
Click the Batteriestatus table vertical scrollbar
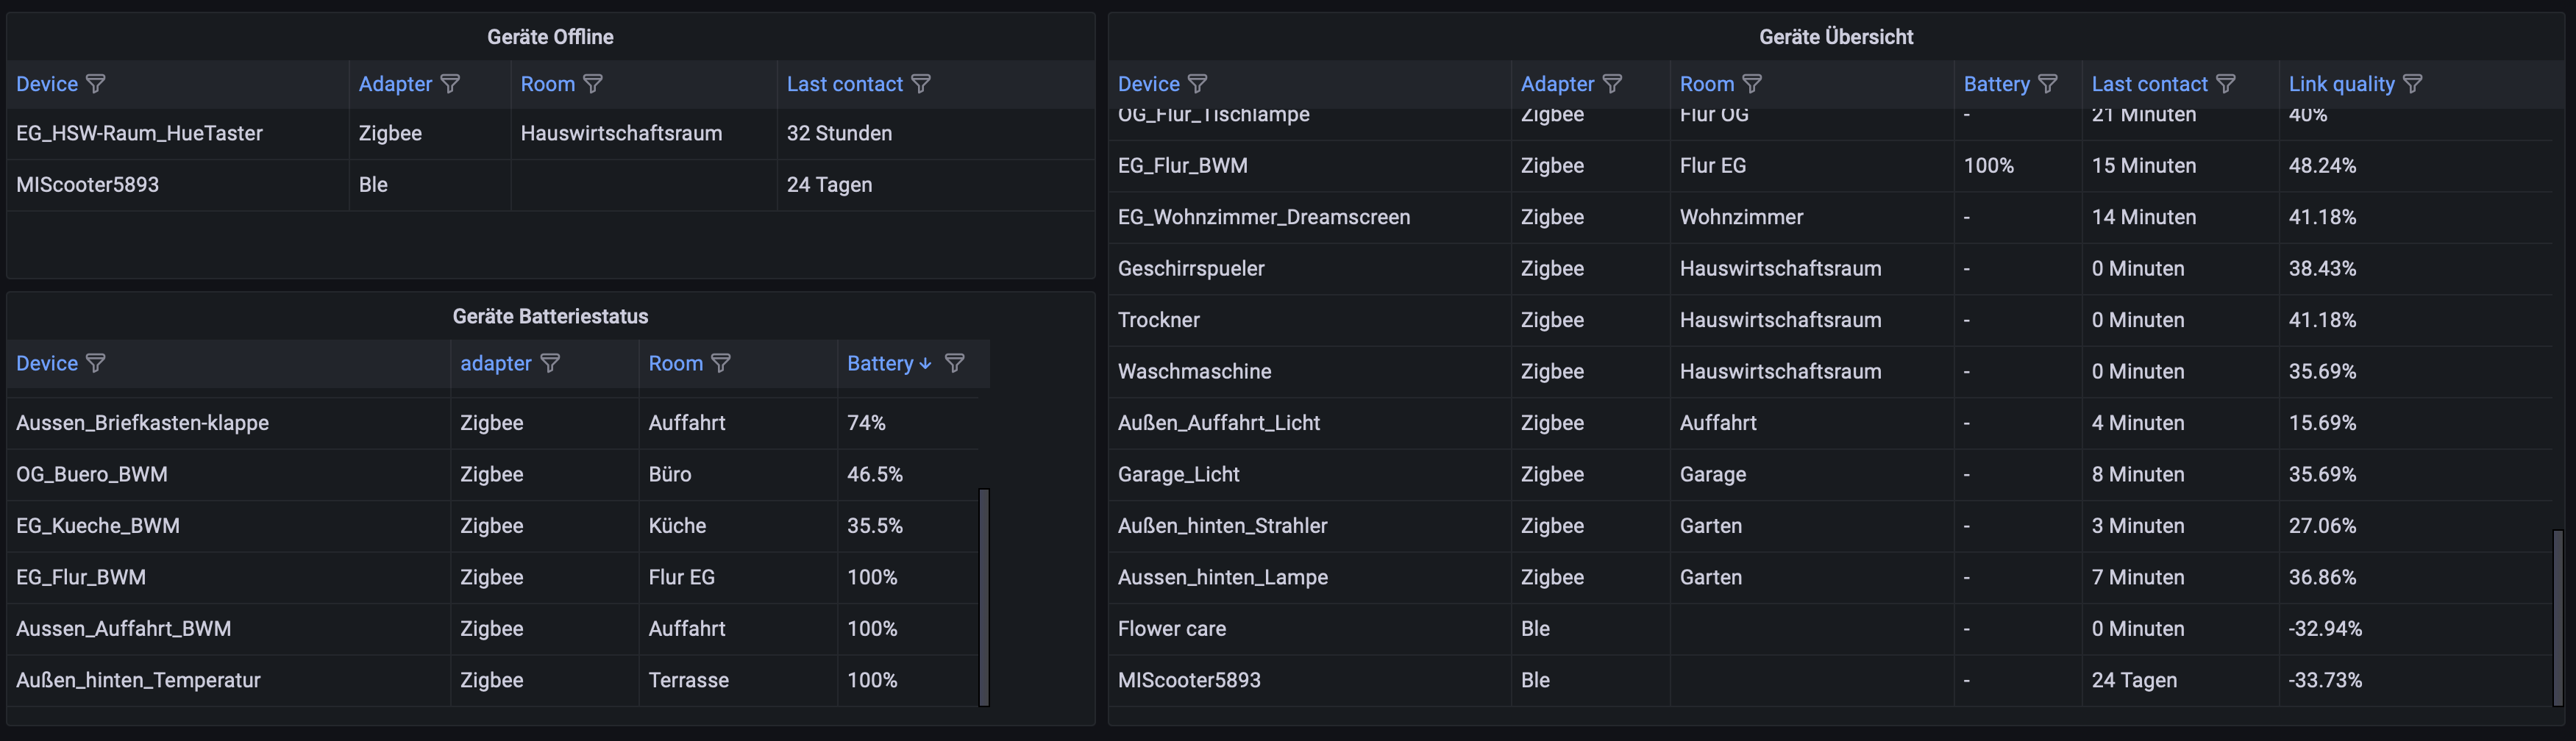pos(984,596)
